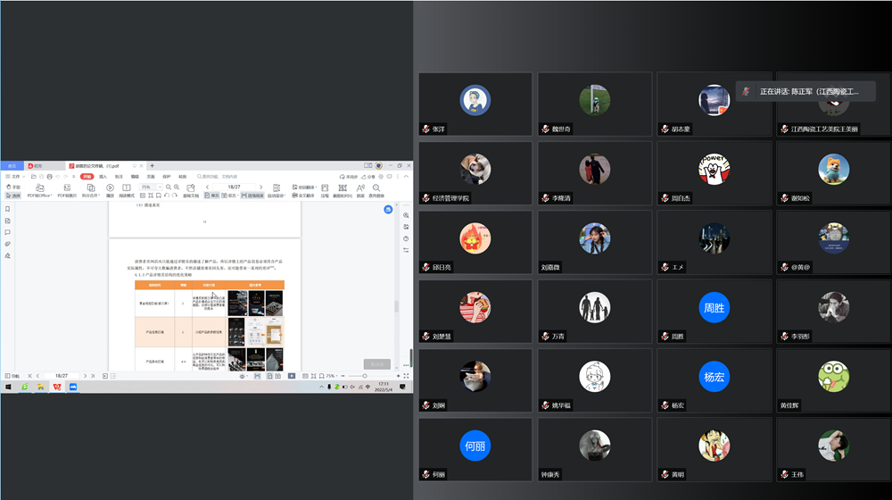The height and width of the screenshot is (500, 892).
Task: Rotate the document (旋转文档)
Action: click(191, 191)
